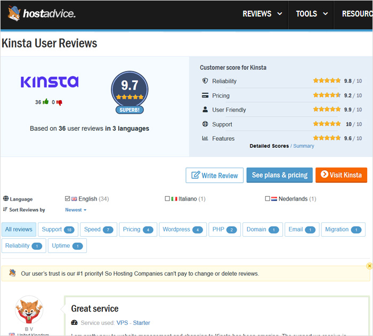
Task: Click the sort icon beside Sort Reviews by
Action: (5, 209)
